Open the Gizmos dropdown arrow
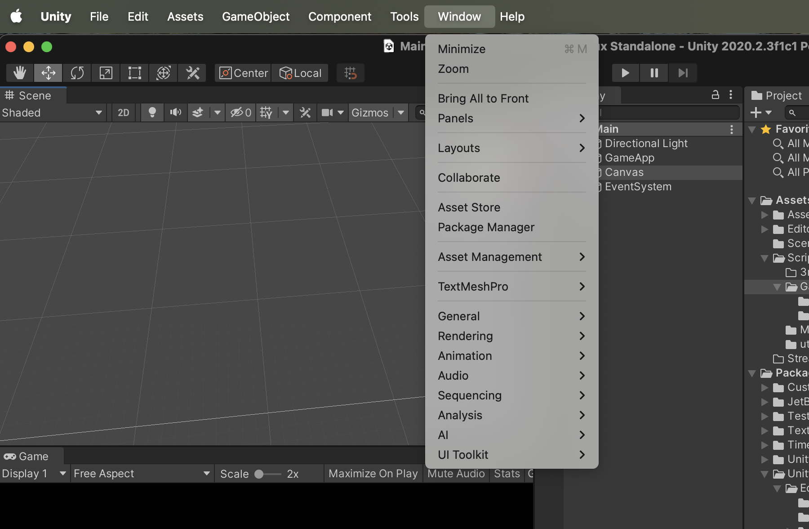The width and height of the screenshot is (809, 529). [401, 112]
